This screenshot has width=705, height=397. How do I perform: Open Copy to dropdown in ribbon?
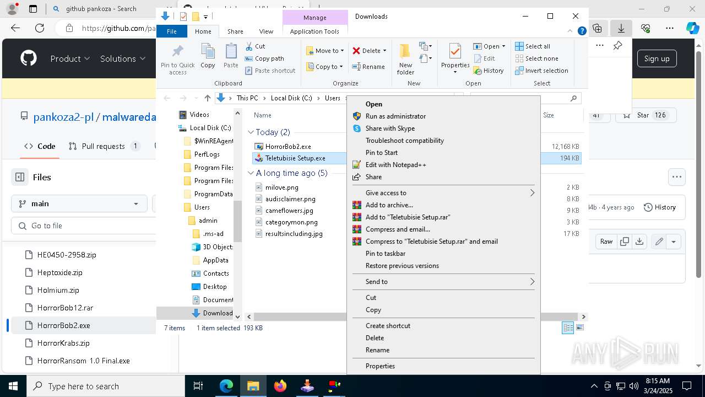(x=324, y=67)
